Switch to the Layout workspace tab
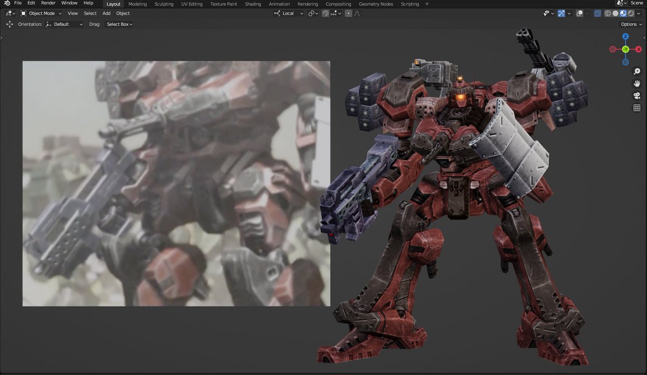This screenshot has width=647, height=375. 113,4
